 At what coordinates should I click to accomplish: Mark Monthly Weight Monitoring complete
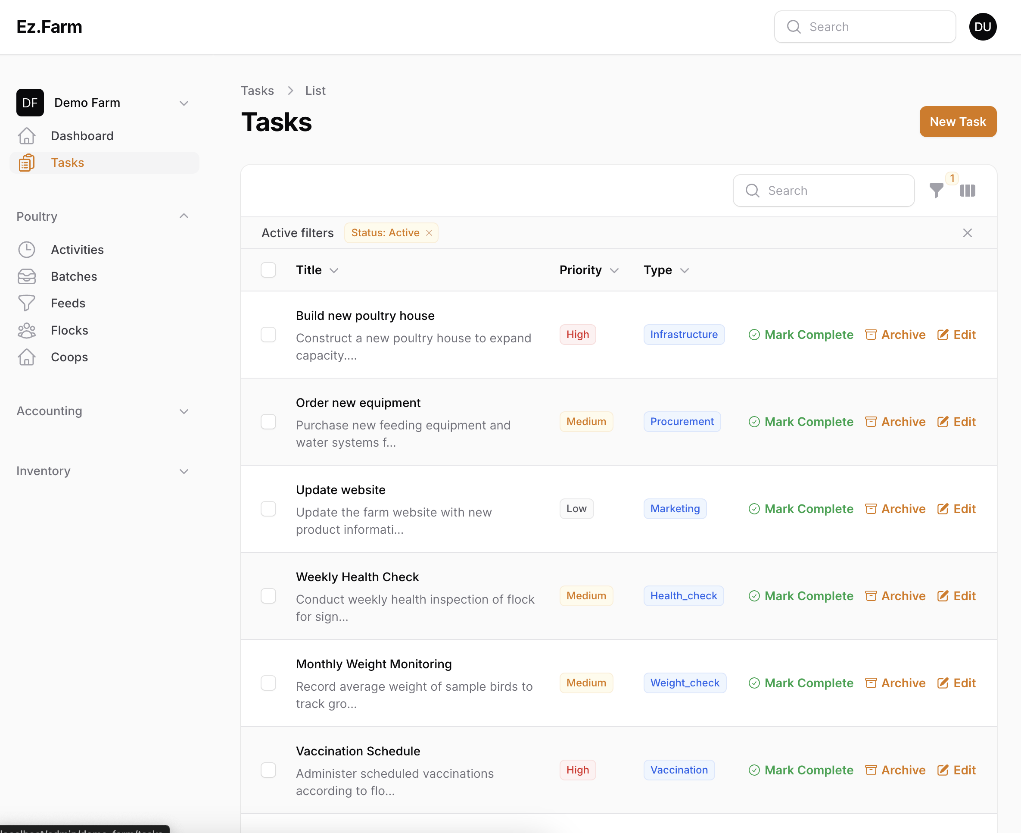click(800, 683)
